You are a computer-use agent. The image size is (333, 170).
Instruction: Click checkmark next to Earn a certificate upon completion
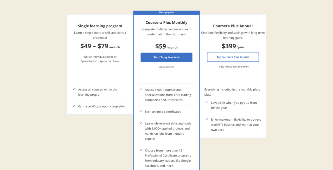pyautogui.click(x=74, y=106)
